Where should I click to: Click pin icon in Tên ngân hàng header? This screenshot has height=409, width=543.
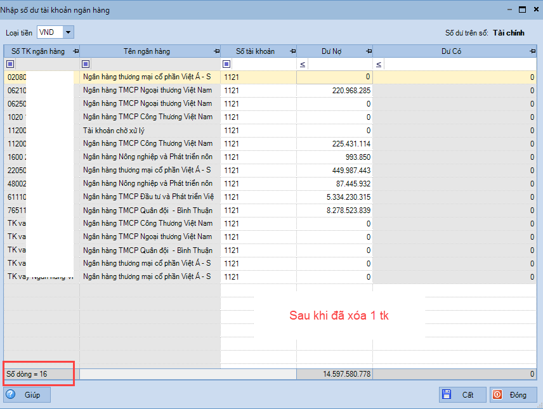tap(216, 51)
